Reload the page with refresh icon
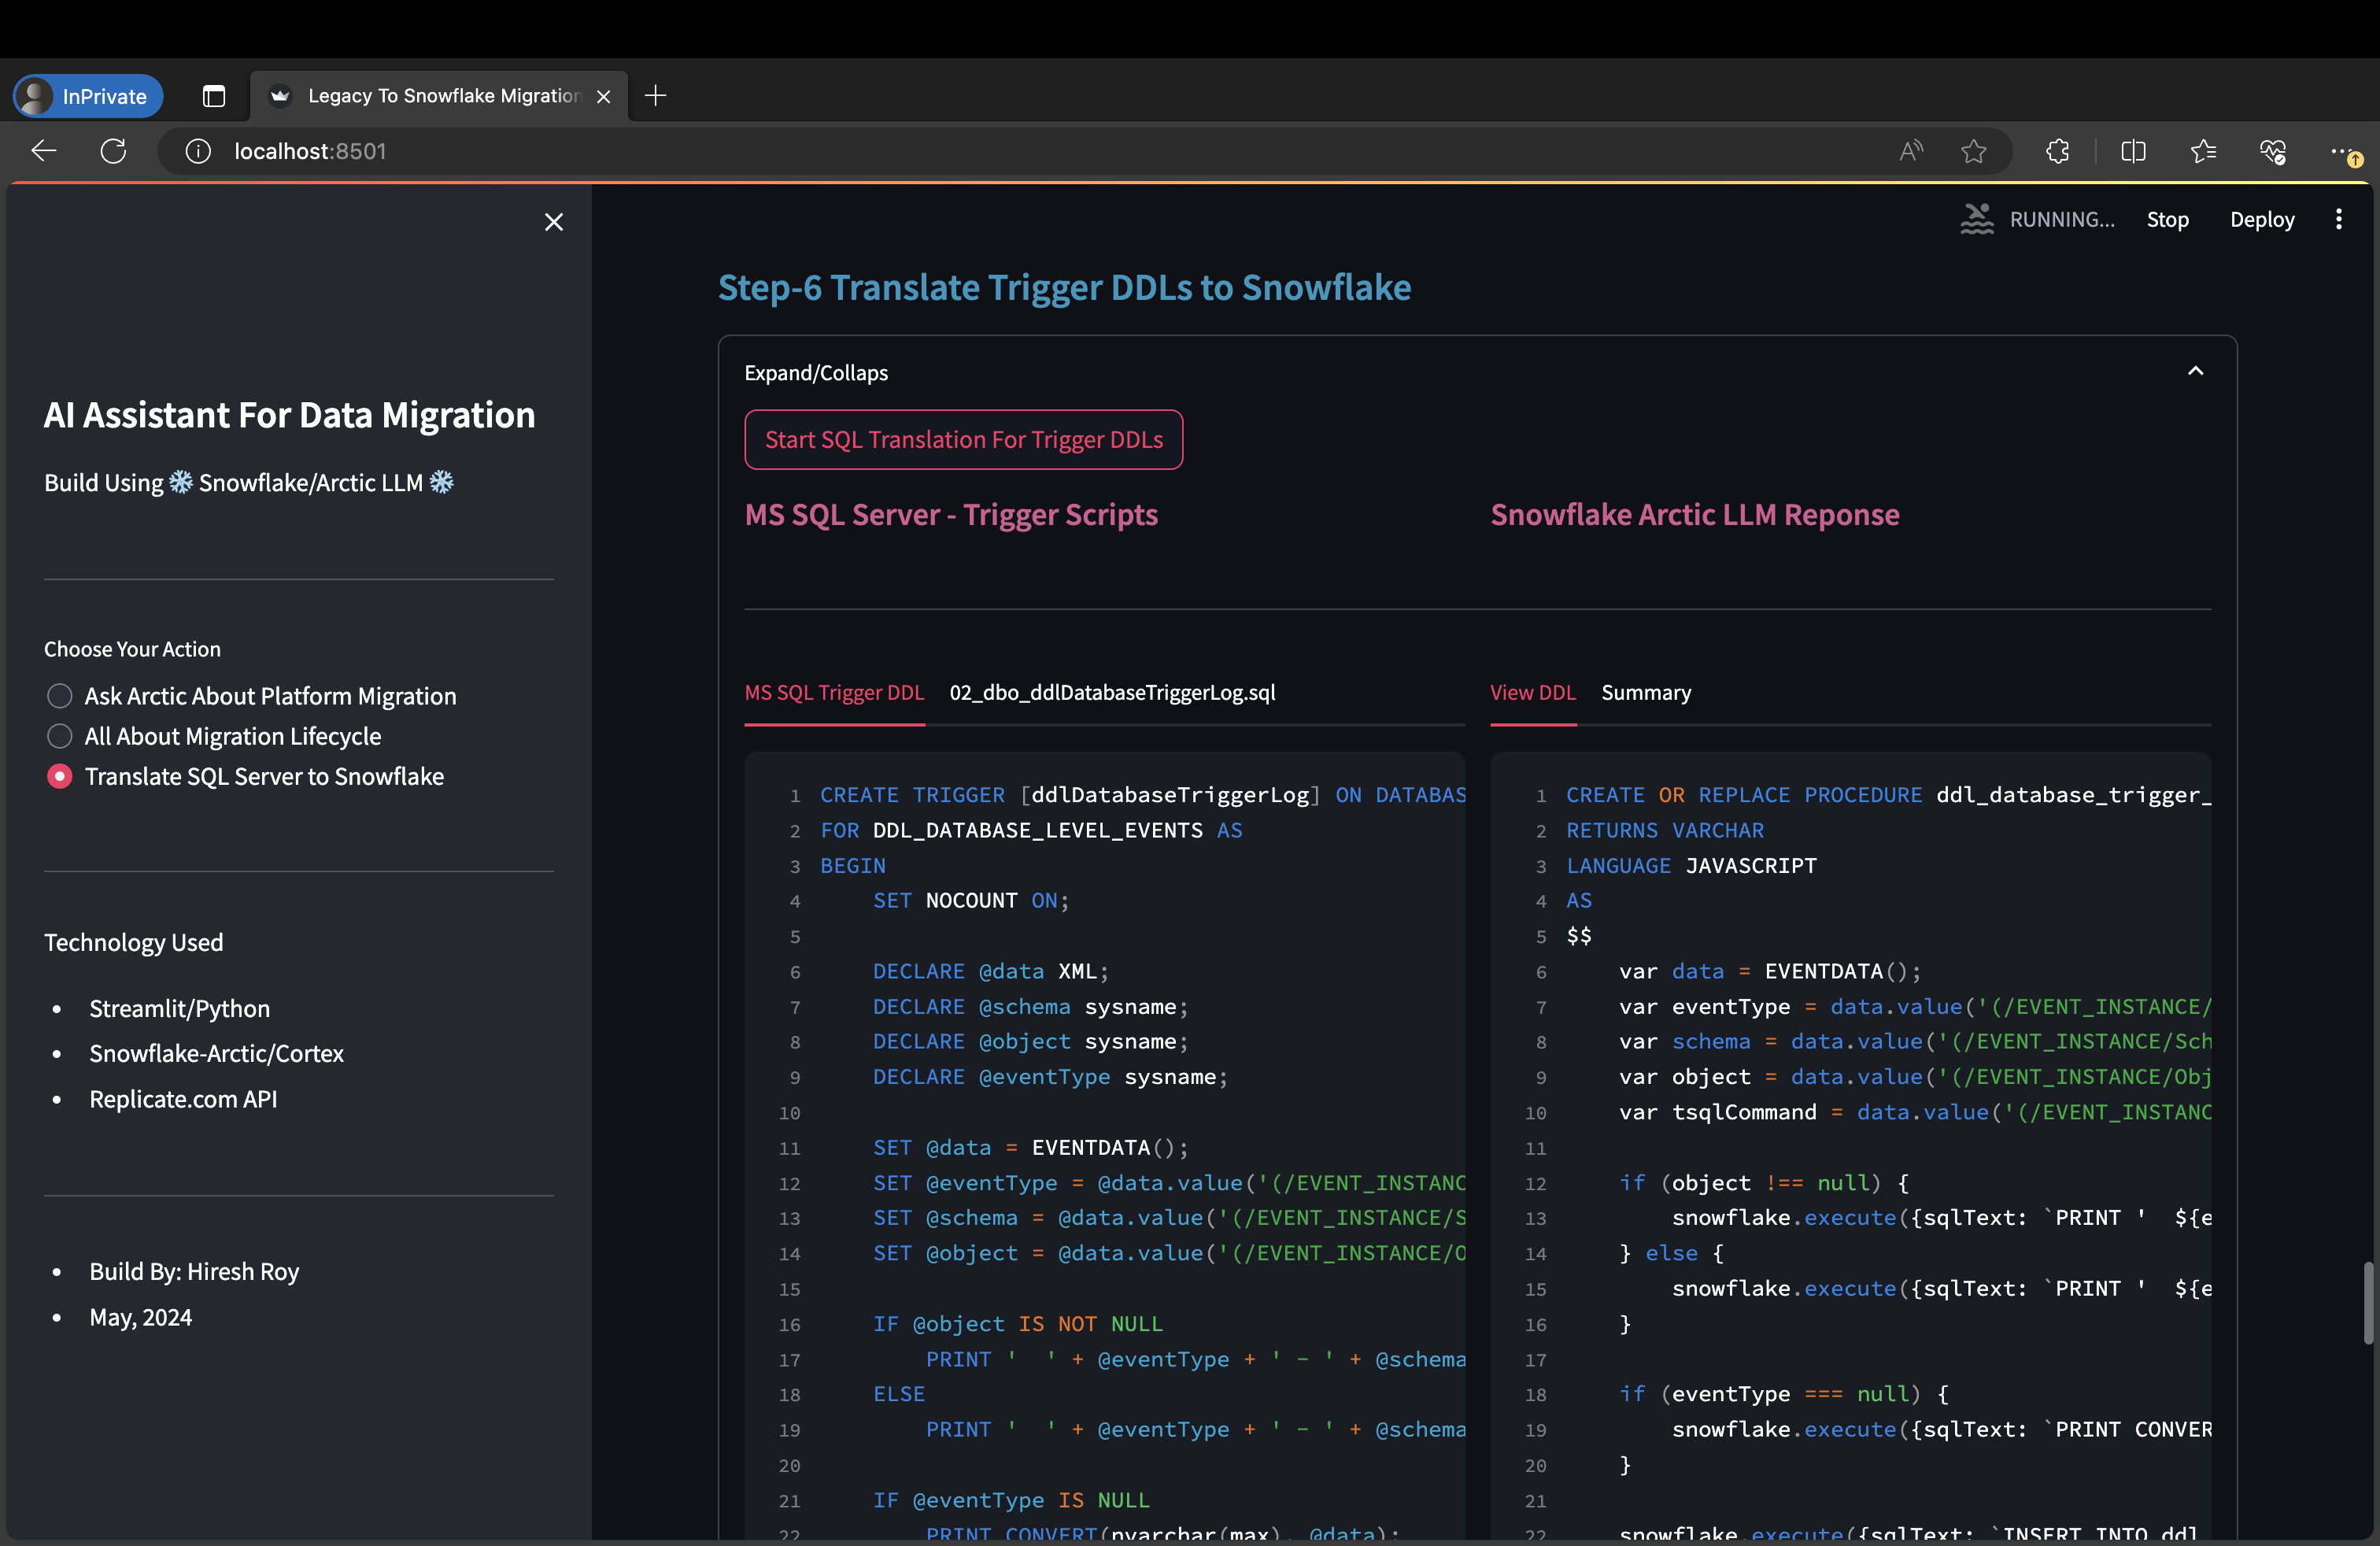The height and width of the screenshot is (1546, 2380). [114, 151]
